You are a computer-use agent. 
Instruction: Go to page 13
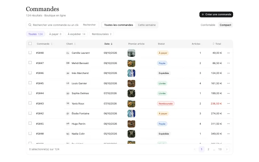click(220, 149)
